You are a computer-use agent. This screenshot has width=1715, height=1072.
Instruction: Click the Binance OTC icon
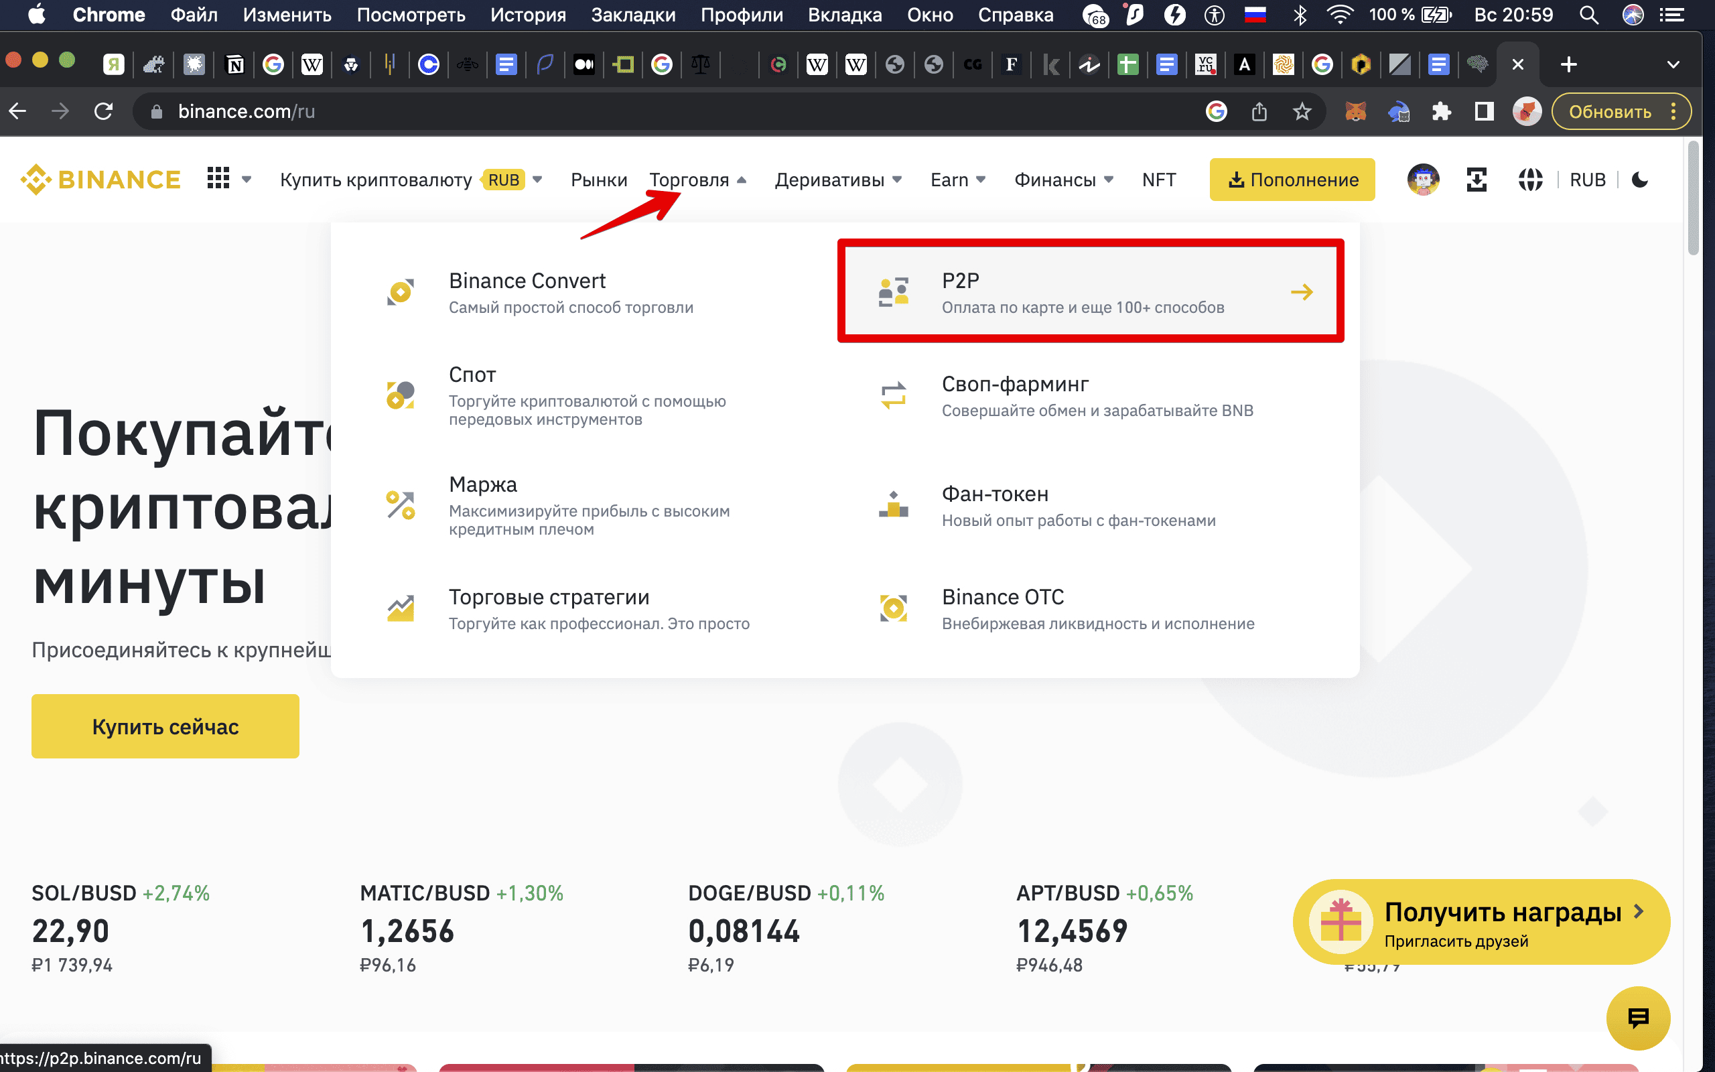click(x=894, y=608)
